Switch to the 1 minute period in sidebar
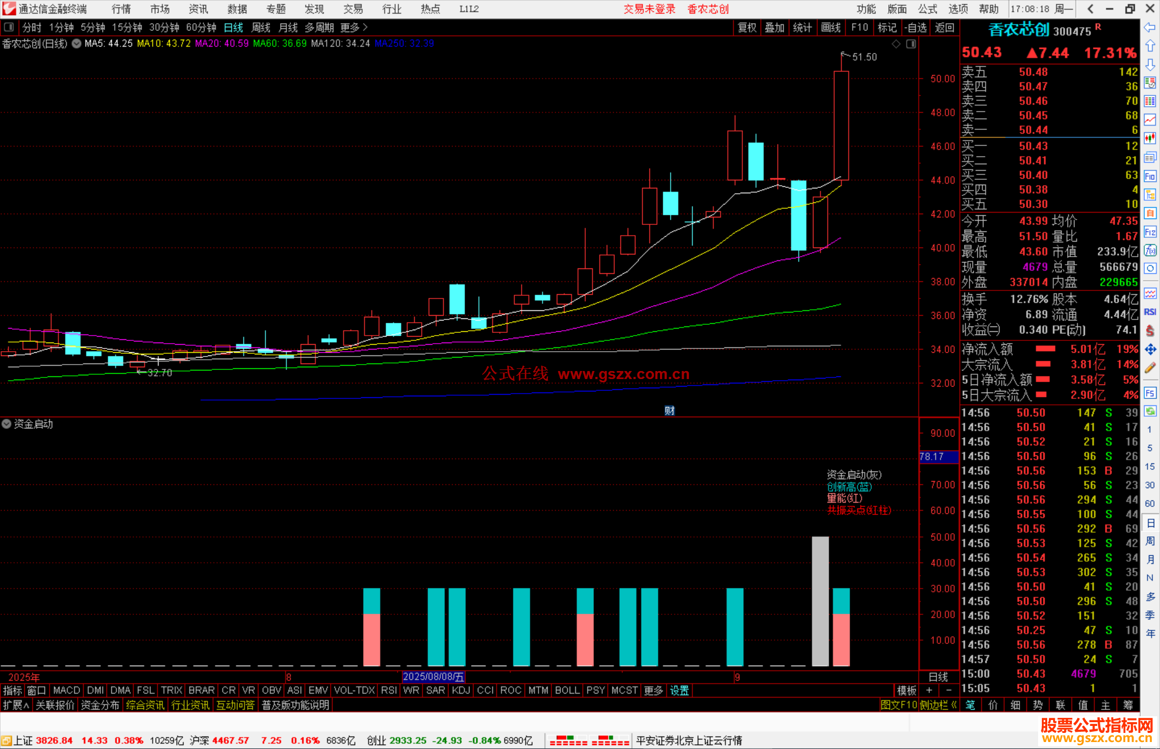Image resolution: width=1160 pixels, height=749 pixels. coord(1149,430)
